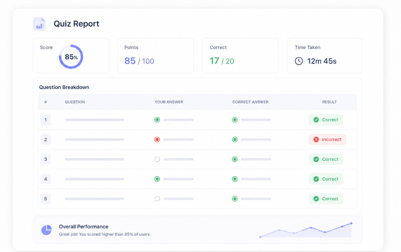
Task: Click the green check icon in row 1 result
Action: [316, 120]
